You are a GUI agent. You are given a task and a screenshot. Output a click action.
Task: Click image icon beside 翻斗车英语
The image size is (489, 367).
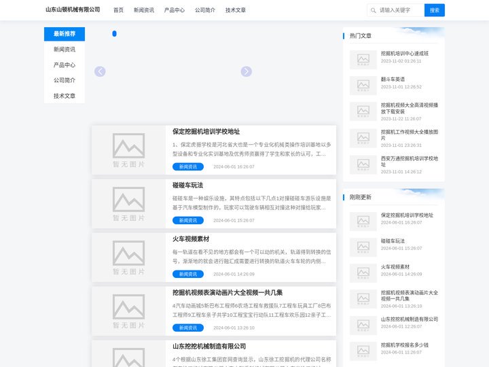pos(363,85)
